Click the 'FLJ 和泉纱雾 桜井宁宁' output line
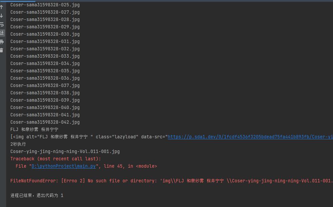This screenshot has width=333, height=207. point(34,129)
